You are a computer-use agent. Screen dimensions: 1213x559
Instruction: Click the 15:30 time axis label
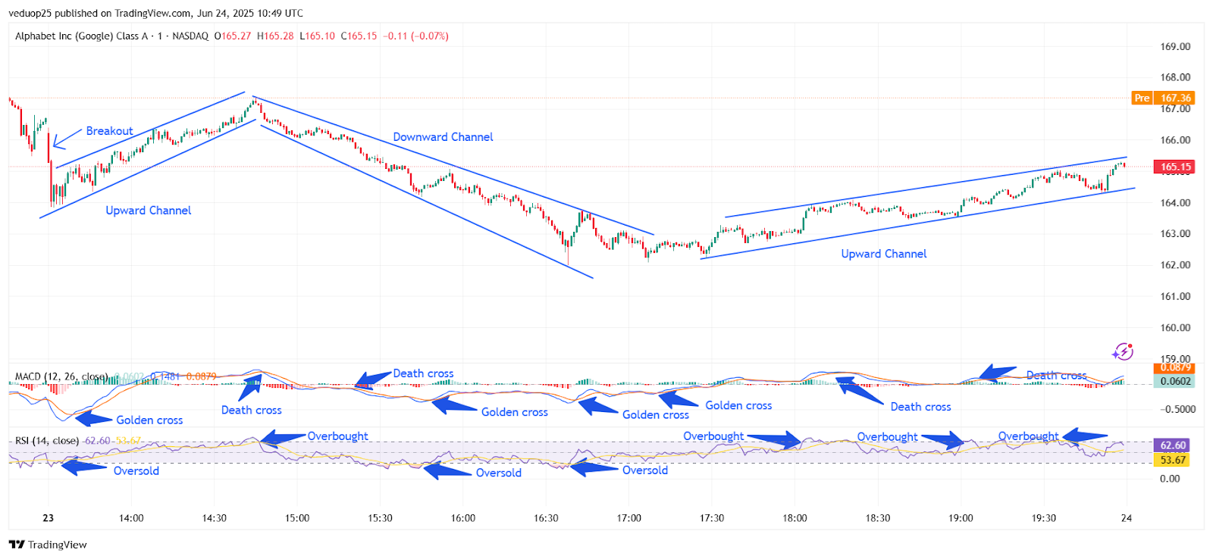[381, 518]
